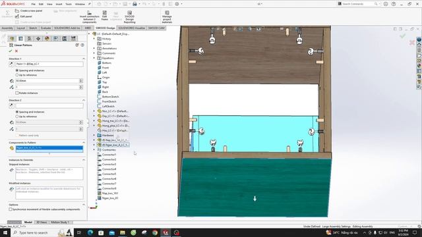The width and height of the screenshot is (422, 237).
Task: Click Create a new panel tool
Action: (x=28, y=11)
